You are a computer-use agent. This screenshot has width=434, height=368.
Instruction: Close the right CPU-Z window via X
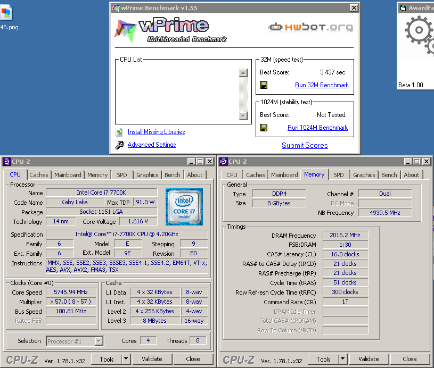coord(427,162)
